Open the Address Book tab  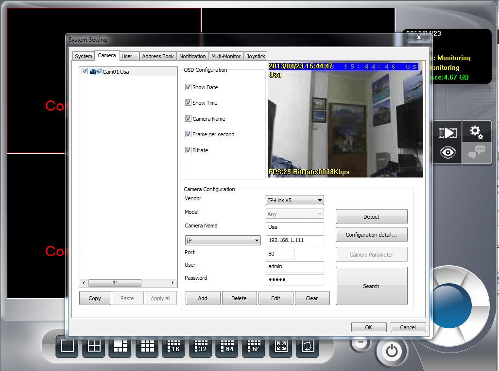click(x=157, y=56)
